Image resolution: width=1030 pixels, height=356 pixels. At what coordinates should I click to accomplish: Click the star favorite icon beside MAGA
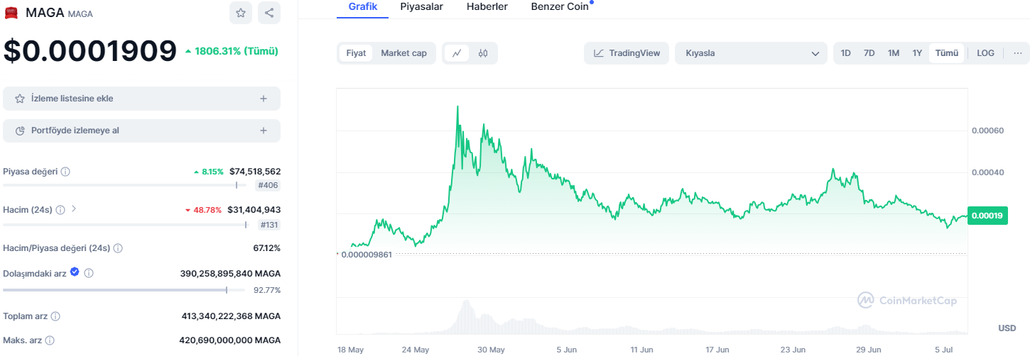click(241, 13)
